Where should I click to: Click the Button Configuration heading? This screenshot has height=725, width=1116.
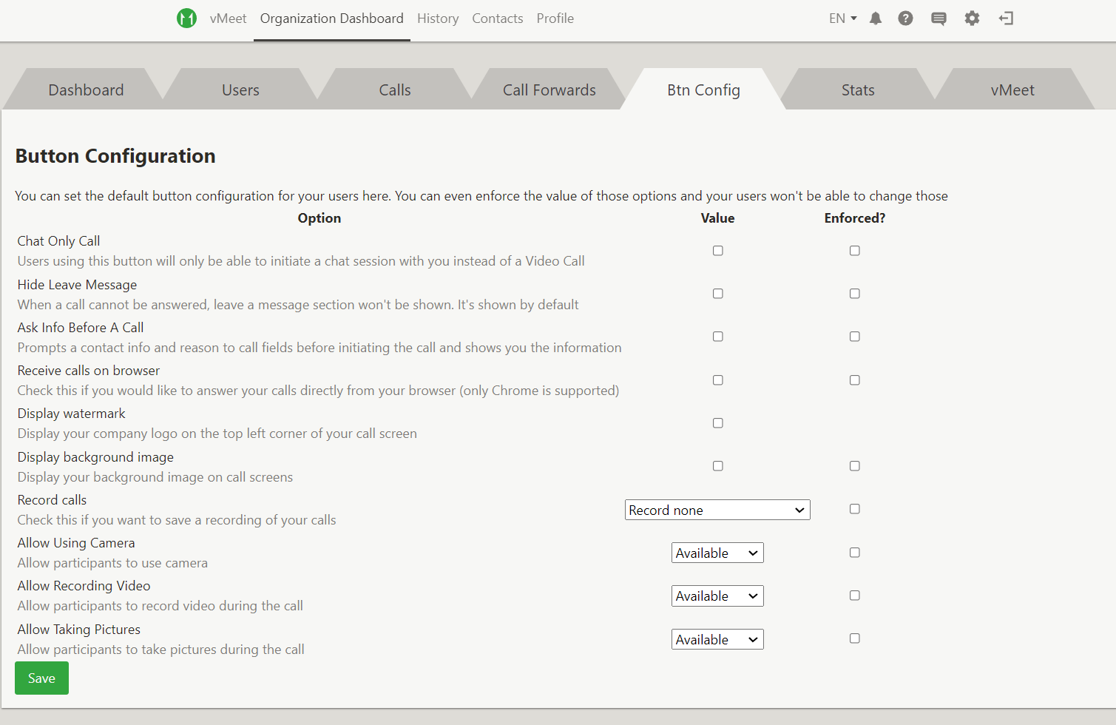coord(115,156)
